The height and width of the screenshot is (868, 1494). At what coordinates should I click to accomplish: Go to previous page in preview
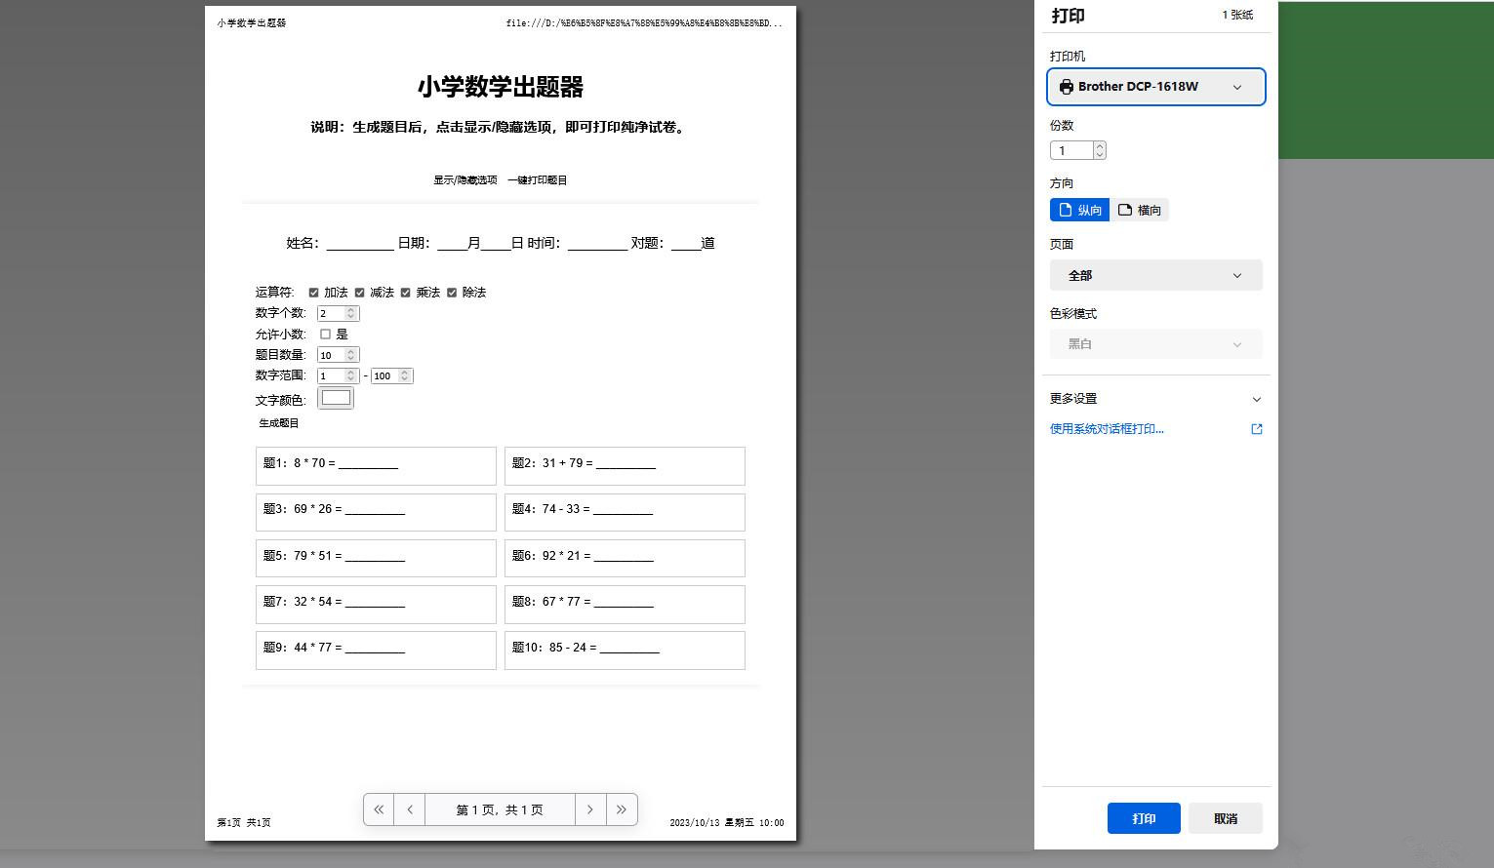pos(410,809)
